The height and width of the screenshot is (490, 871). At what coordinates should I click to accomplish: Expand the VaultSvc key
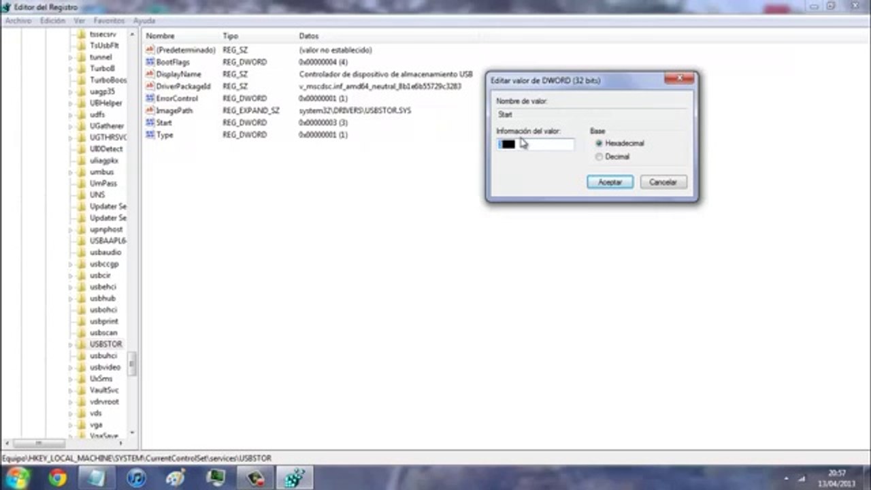70,391
